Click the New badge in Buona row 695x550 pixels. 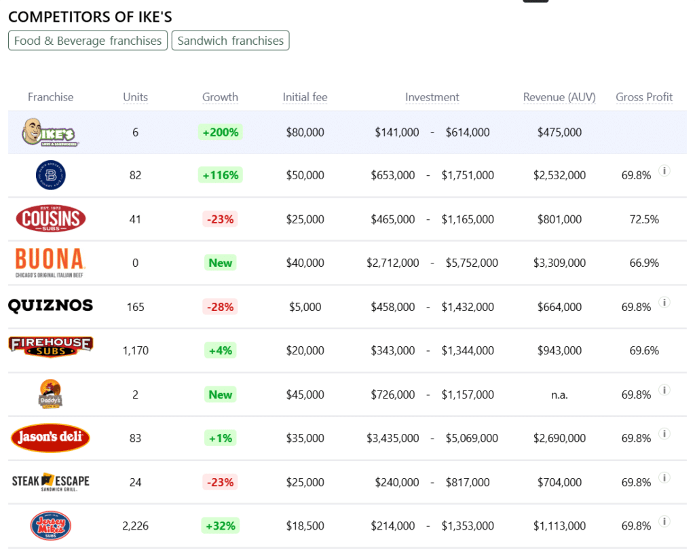[221, 263]
